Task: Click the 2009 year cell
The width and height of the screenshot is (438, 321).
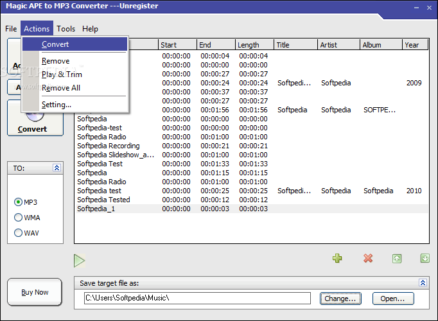Action: click(x=414, y=83)
